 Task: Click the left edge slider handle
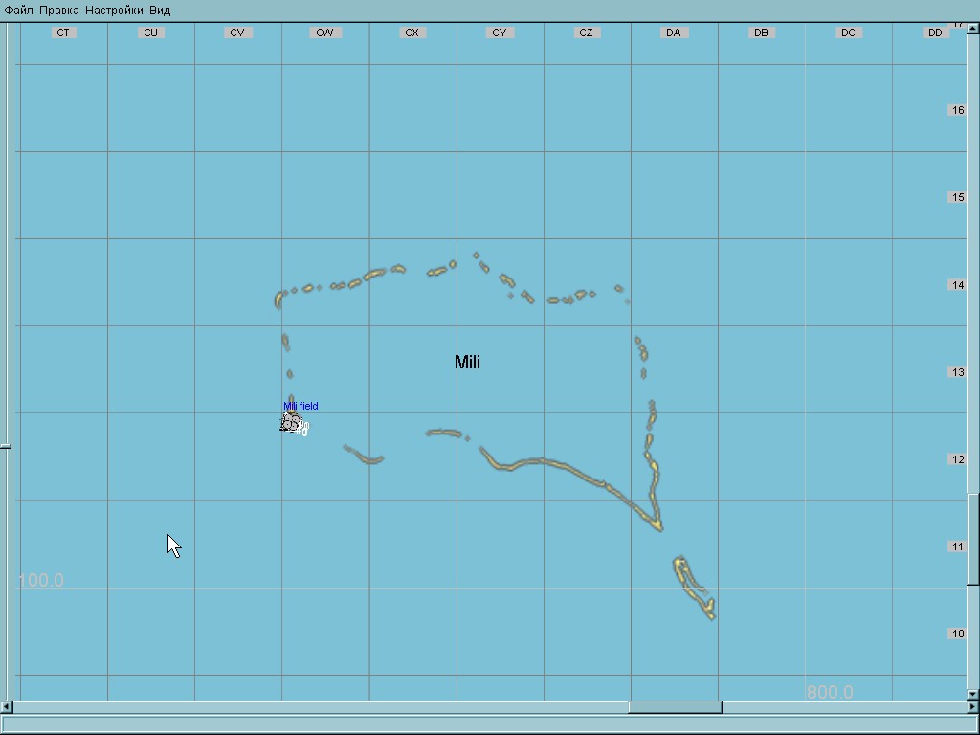pos(6,446)
